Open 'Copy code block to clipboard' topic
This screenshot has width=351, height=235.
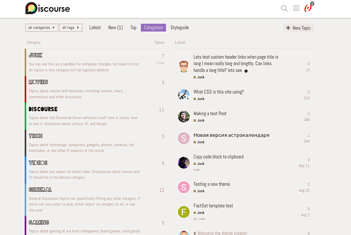(218, 156)
